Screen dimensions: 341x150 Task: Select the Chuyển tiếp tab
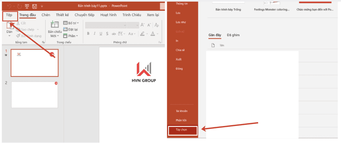[x=84, y=15]
